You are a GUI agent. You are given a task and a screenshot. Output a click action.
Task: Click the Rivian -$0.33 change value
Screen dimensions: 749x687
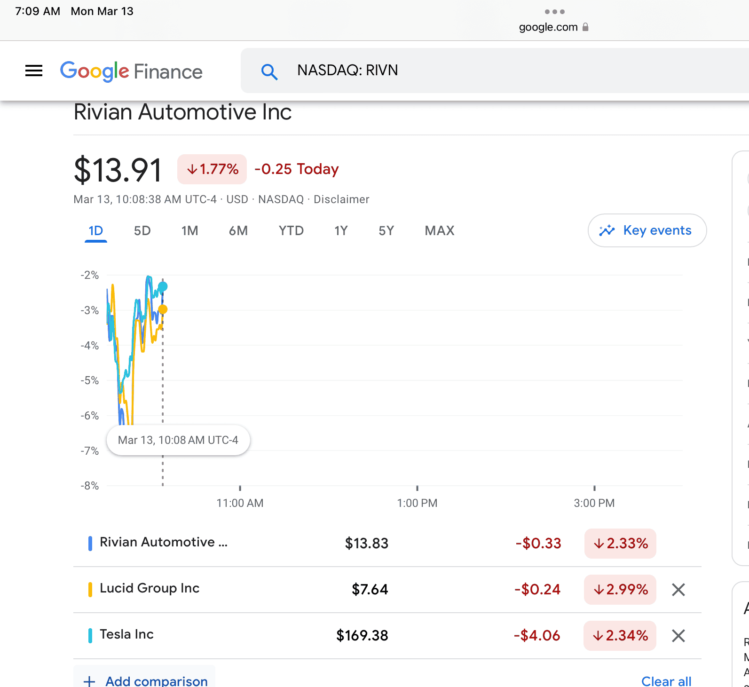[x=538, y=544]
